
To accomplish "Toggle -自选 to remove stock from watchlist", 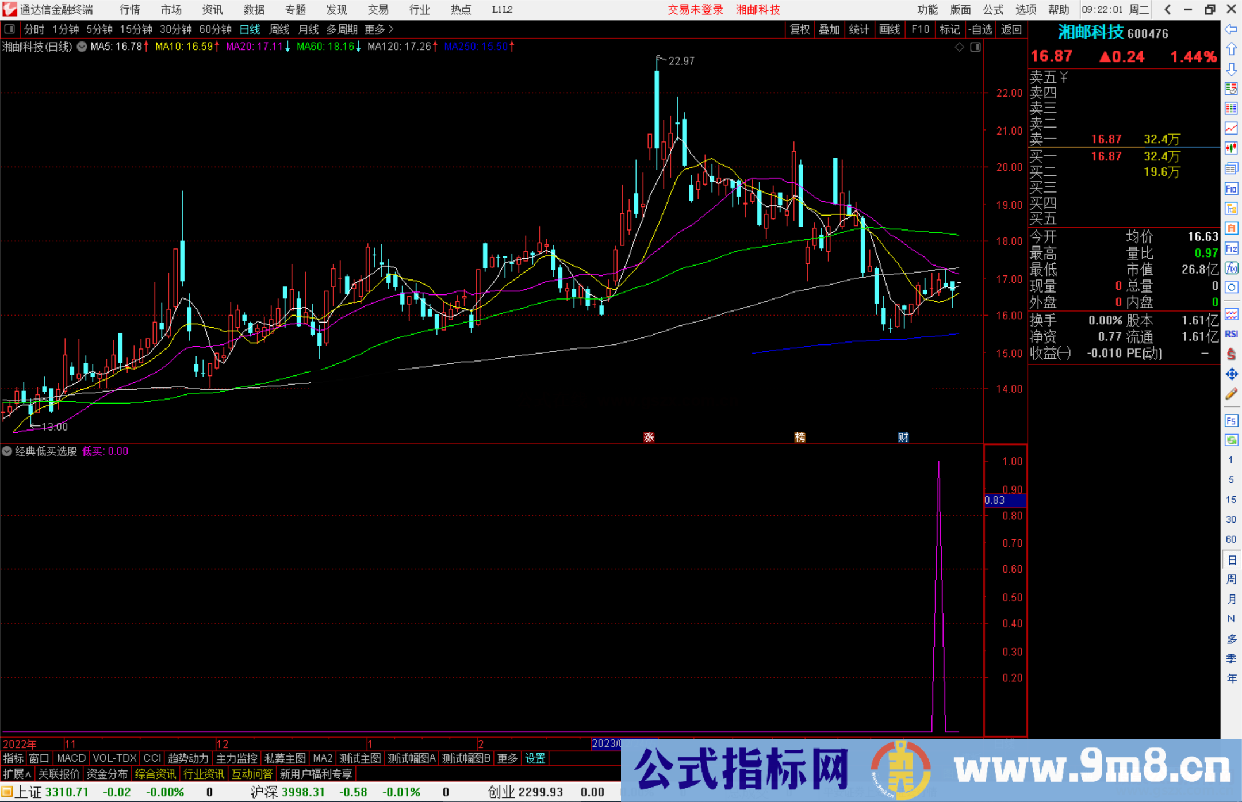I will [x=982, y=29].
